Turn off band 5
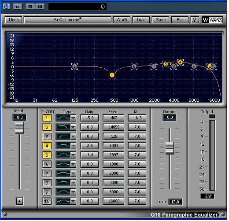The width and height of the screenshot is (229, 221). pos(47,155)
